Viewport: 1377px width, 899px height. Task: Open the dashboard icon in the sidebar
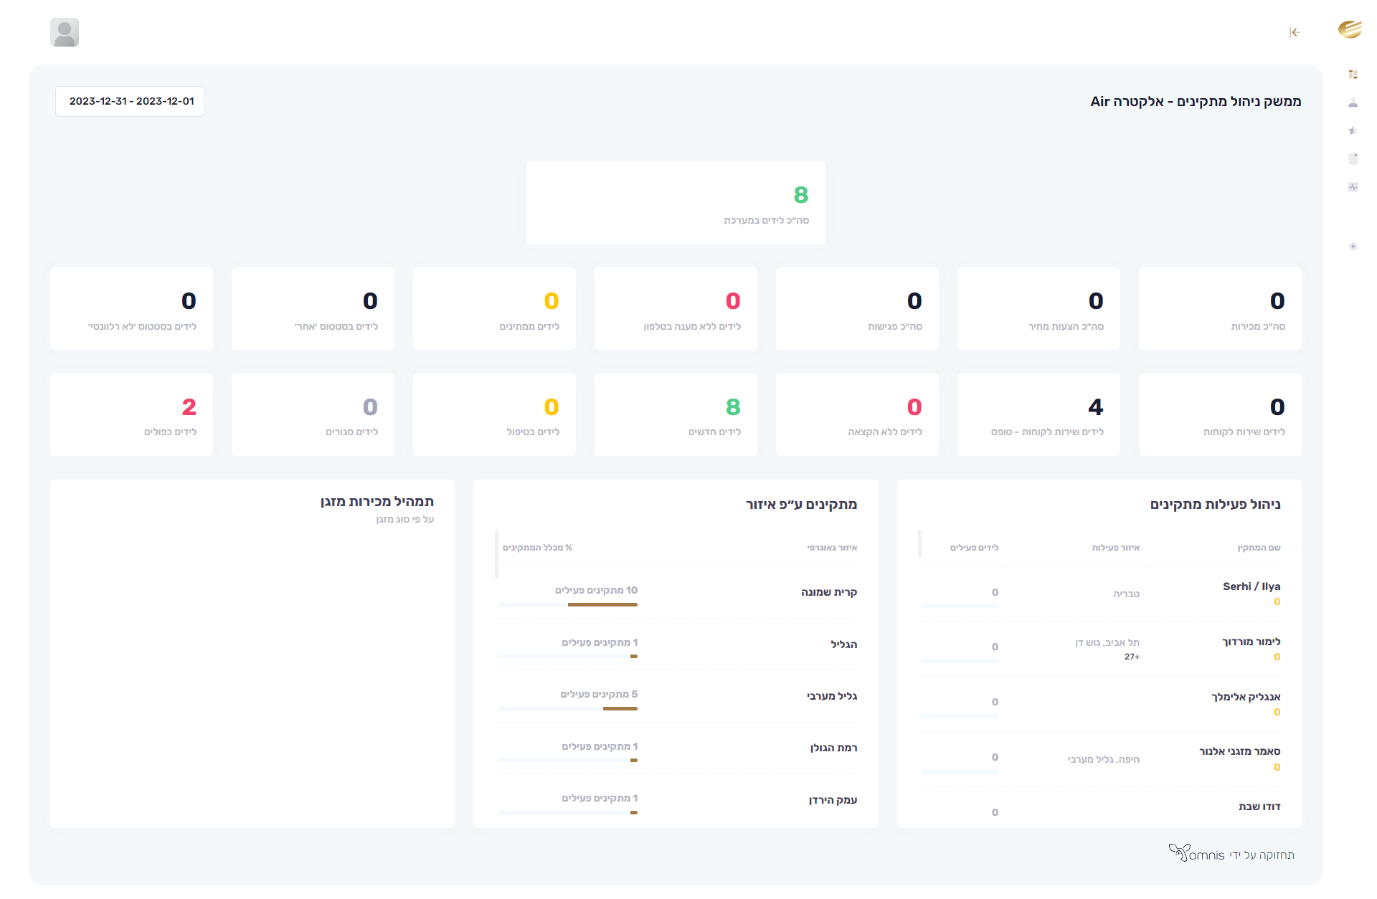[1353, 75]
